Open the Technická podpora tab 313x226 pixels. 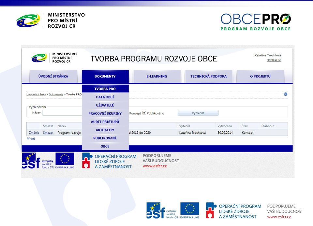tap(209, 76)
